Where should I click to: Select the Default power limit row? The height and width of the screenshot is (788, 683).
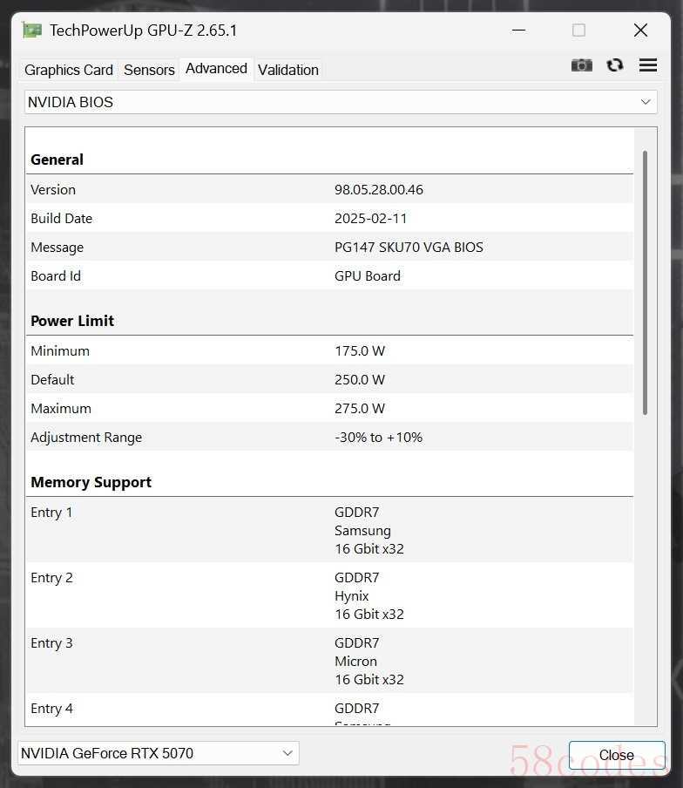[x=329, y=379]
